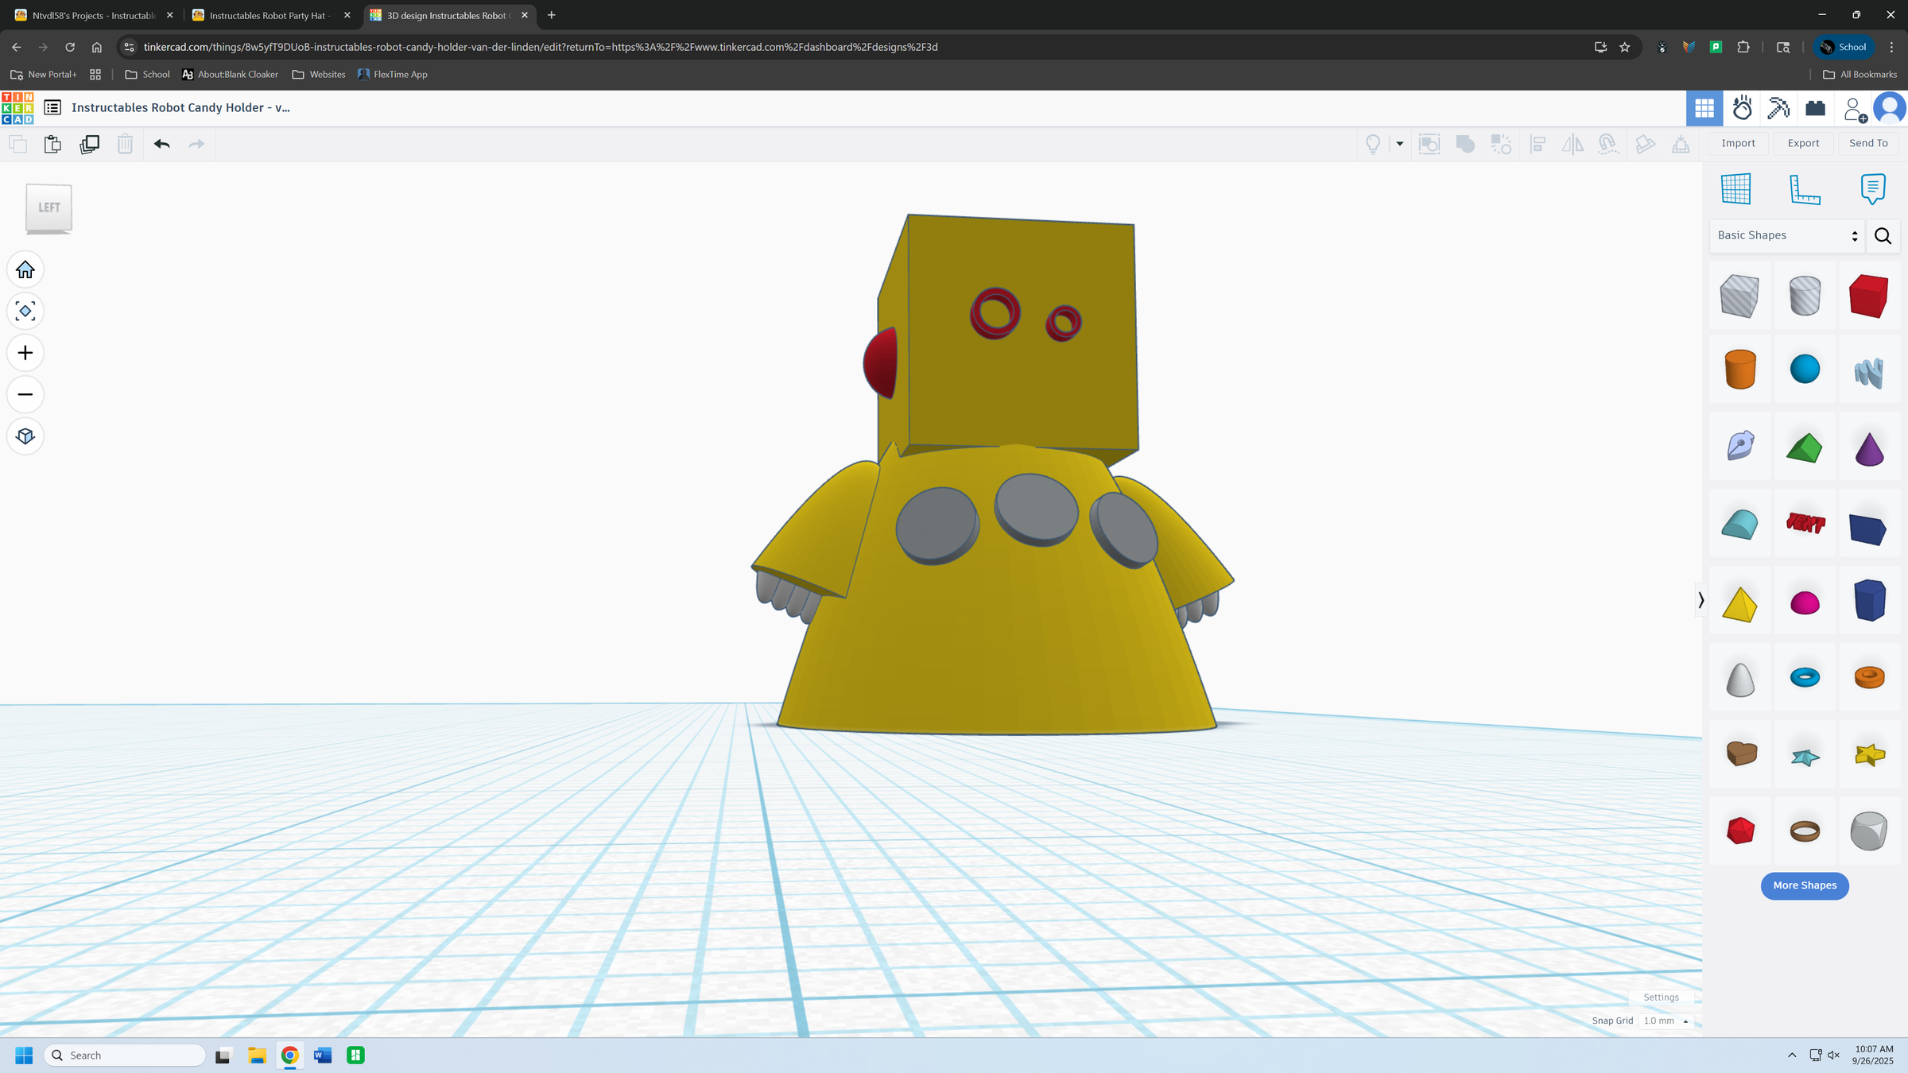
Task: Pick the yellow Pyramid shape
Action: tap(1739, 602)
